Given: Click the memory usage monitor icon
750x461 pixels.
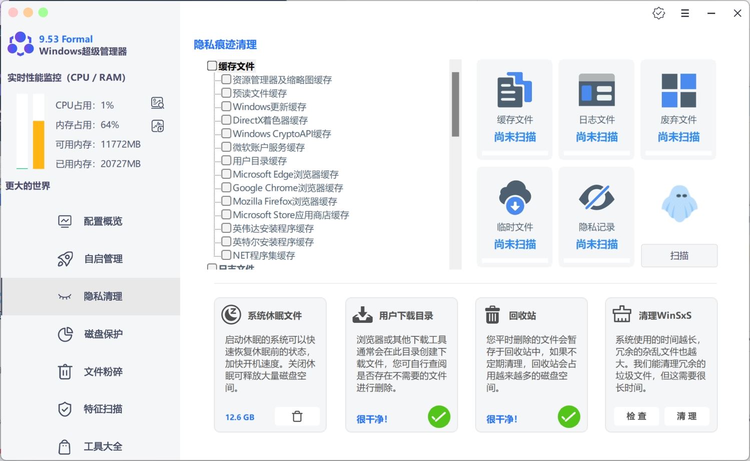Looking at the screenshot, I should 158,126.
